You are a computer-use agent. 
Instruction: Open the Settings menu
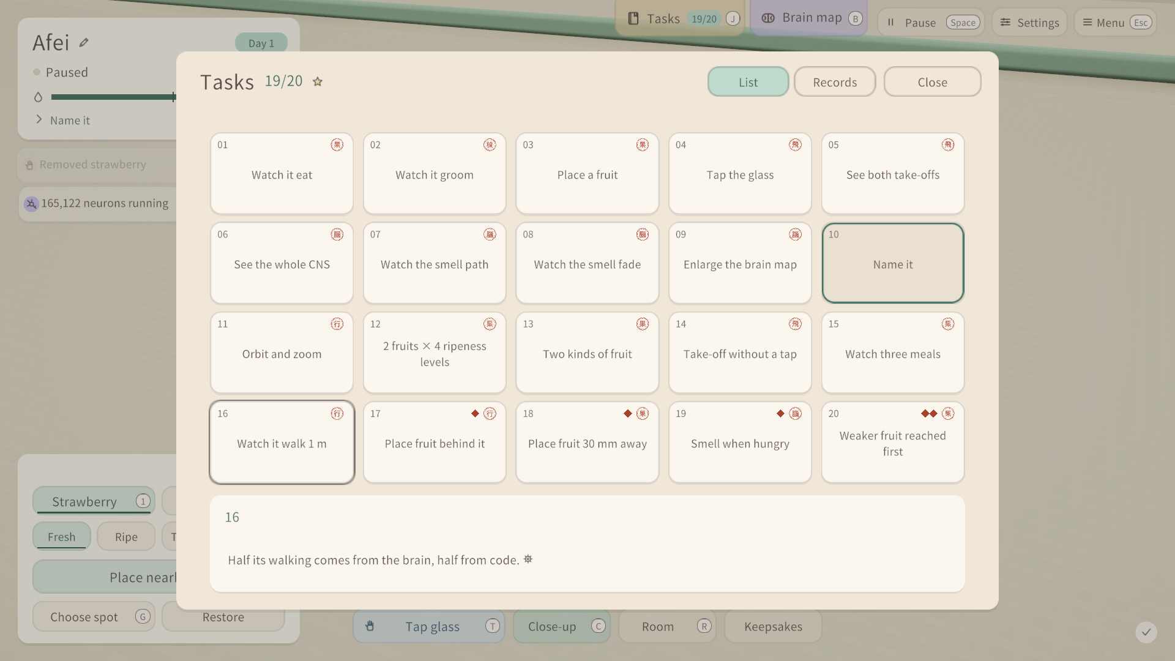click(x=1029, y=23)
